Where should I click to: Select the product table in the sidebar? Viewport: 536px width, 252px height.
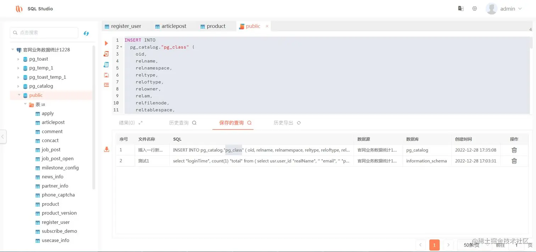pyautogui.click(x=50, y=204)
